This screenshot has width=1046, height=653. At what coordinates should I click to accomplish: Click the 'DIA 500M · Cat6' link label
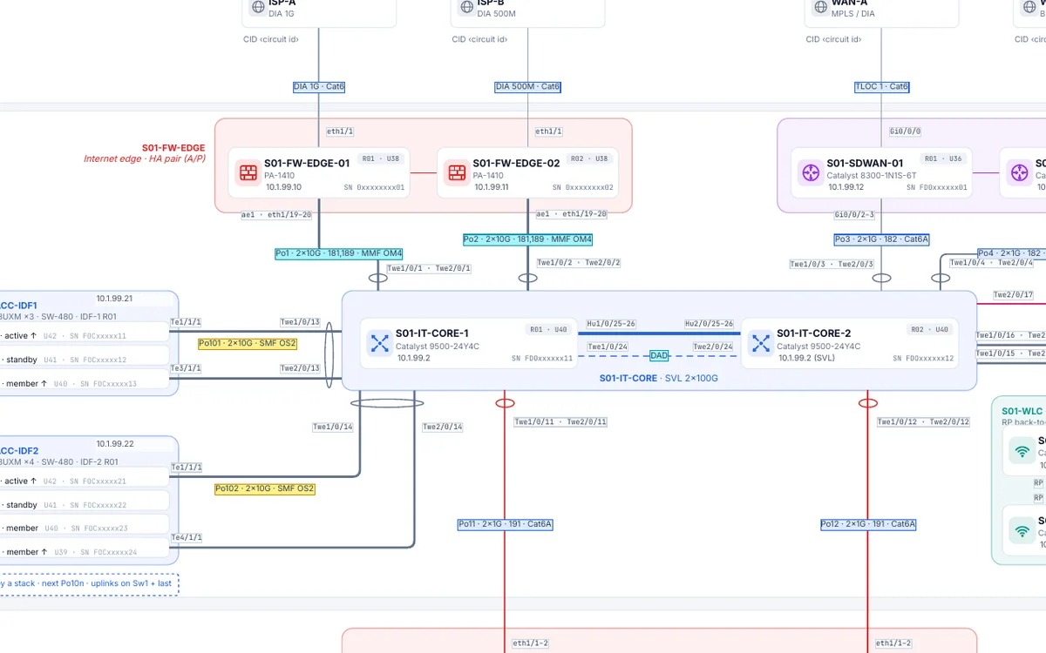(x=527, y=87)
